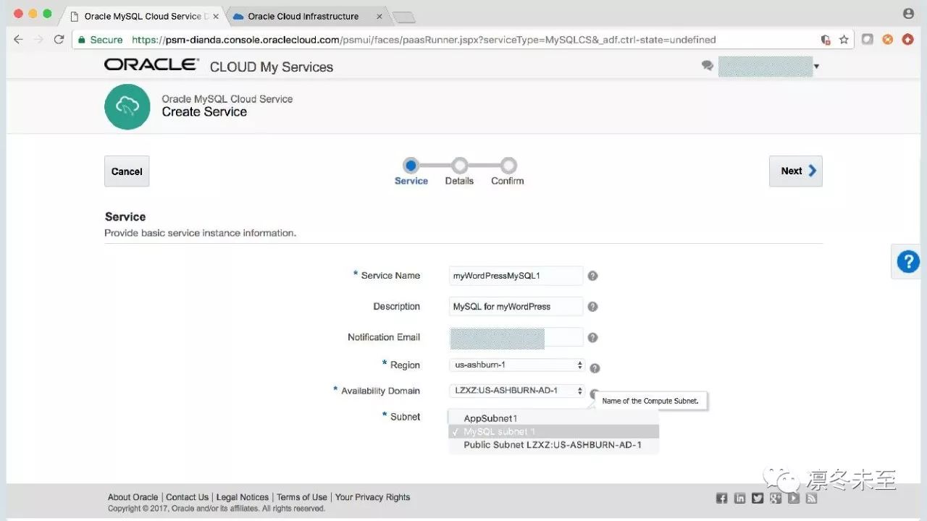The width and height of the screenshot is (927, 521).
Task: Choose AppSubnet1 from the Subnet list
Action: point(553,418)
